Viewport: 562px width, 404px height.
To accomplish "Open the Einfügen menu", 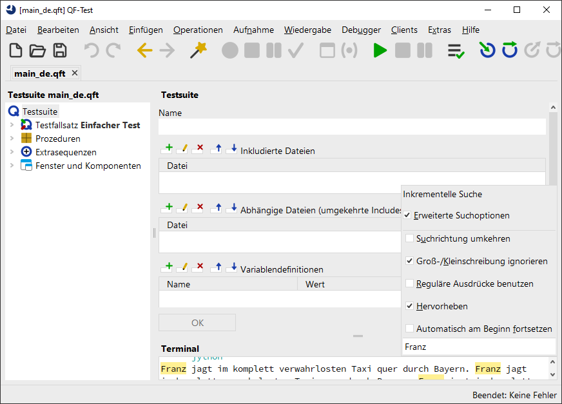I will [x=146, y=30].
